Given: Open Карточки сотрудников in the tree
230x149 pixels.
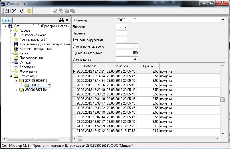Looking at the screenshot, I should pyautogui.click(x=36, y=49).
